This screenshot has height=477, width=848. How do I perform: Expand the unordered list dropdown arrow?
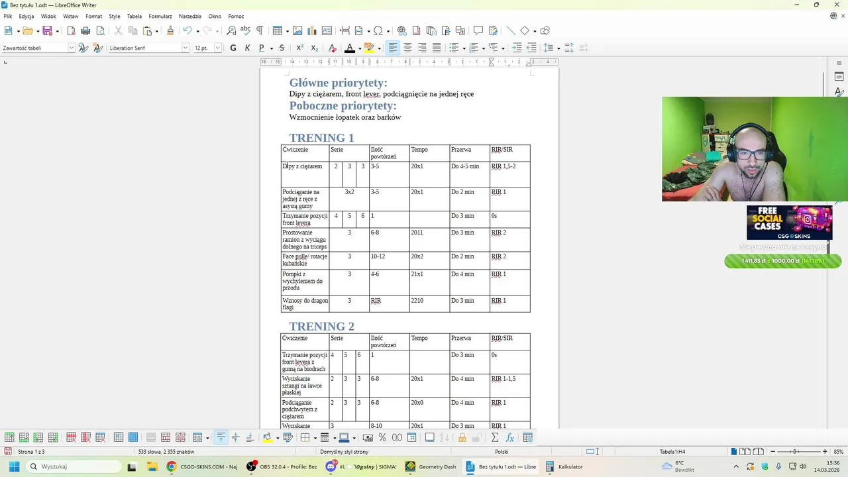[x=464, y=48]
